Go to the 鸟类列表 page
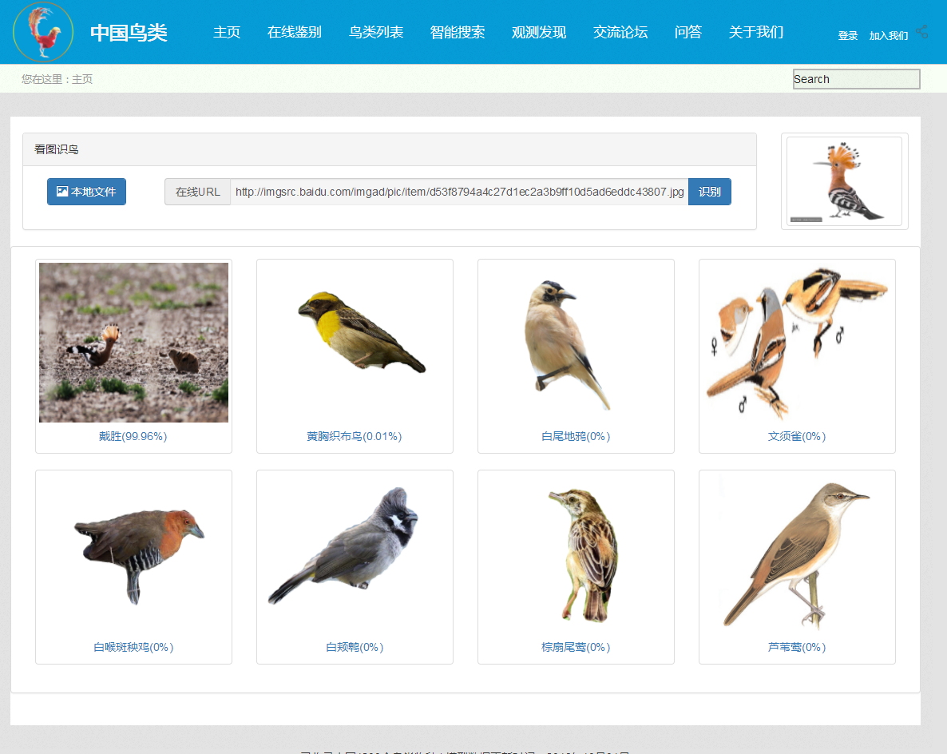Viewport: 947px width, 754px height. (x=376, y=32)
